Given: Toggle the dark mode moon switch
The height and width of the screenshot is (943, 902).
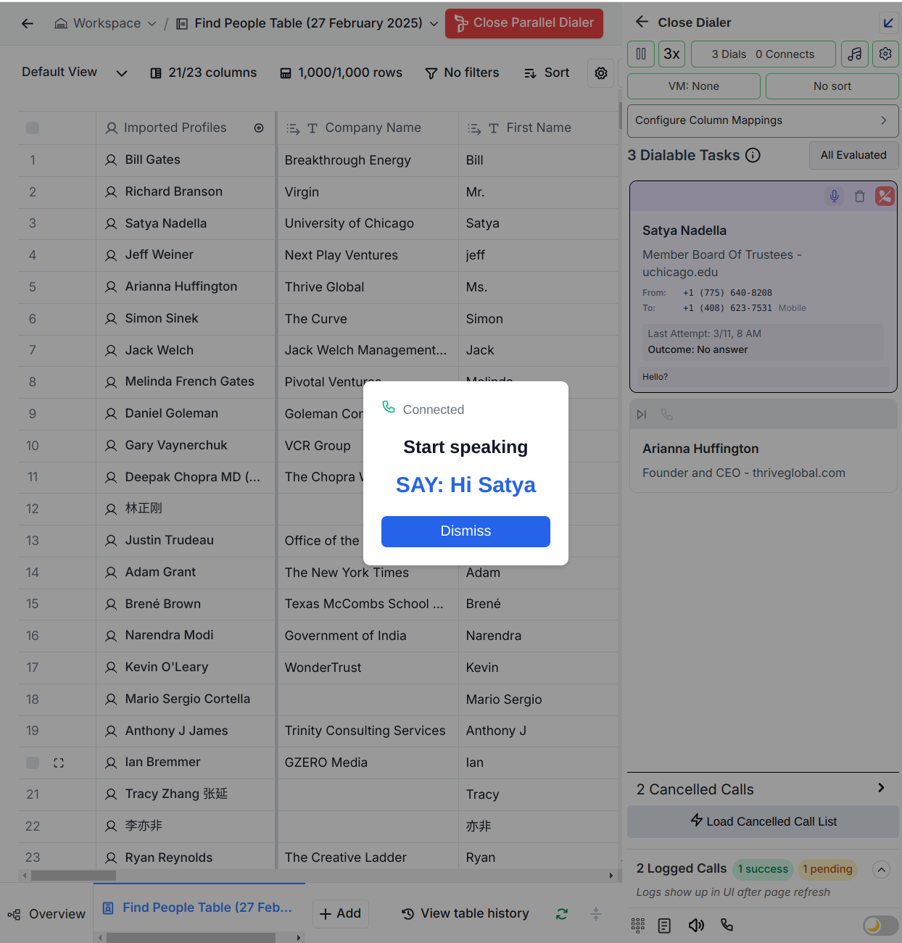Looking at the screenshot, I should (x=880, y=925).
